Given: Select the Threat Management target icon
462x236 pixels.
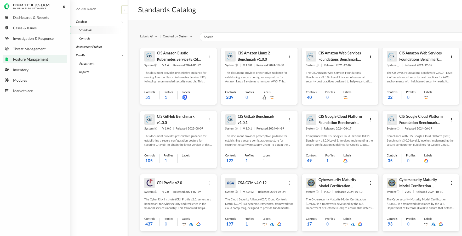Looking at the screenshot, I should 7,49.
